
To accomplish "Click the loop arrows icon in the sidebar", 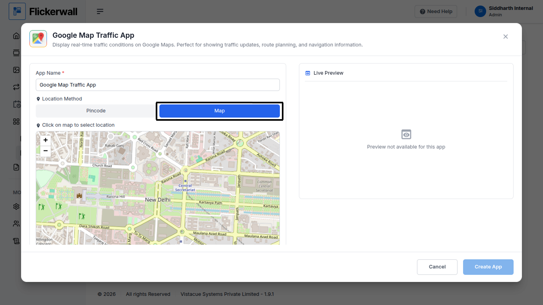I will (16, 87).
